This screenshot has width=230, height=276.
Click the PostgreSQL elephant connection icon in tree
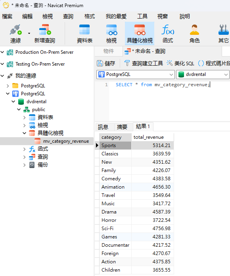(15, 94)
